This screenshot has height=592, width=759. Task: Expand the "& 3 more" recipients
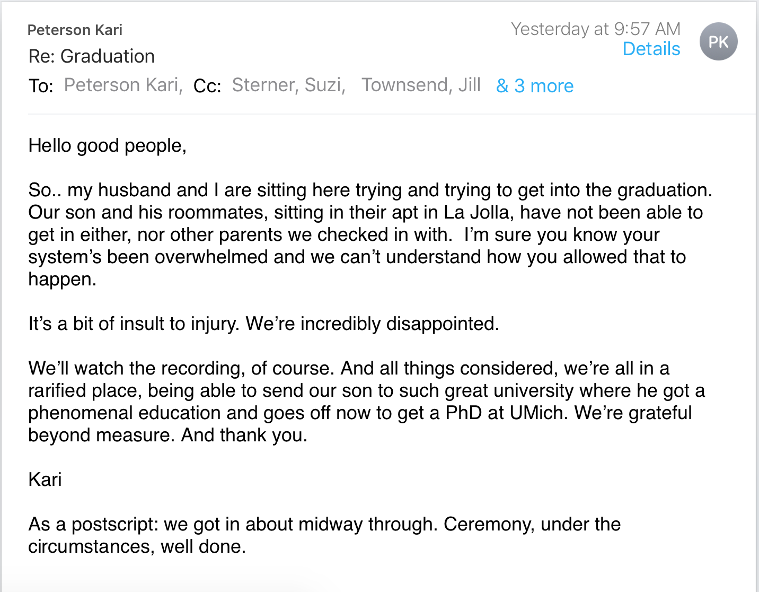534,86
